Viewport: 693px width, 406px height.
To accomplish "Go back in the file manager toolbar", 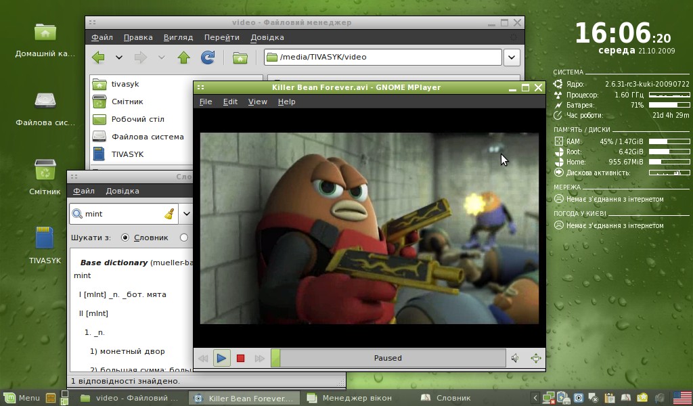I will point(98,57).
